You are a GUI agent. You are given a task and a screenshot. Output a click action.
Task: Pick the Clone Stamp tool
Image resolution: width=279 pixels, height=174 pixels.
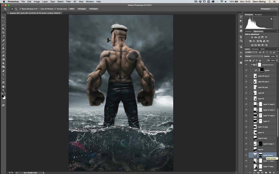(3, 48)
